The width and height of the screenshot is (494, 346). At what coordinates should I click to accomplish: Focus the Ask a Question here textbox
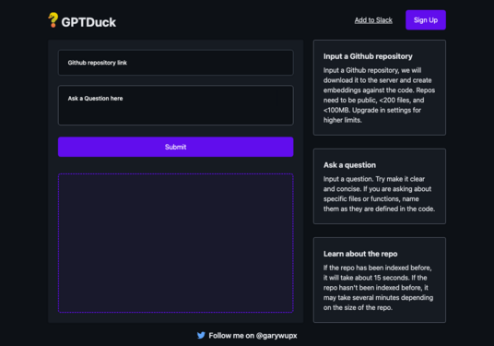pos(175,105)
